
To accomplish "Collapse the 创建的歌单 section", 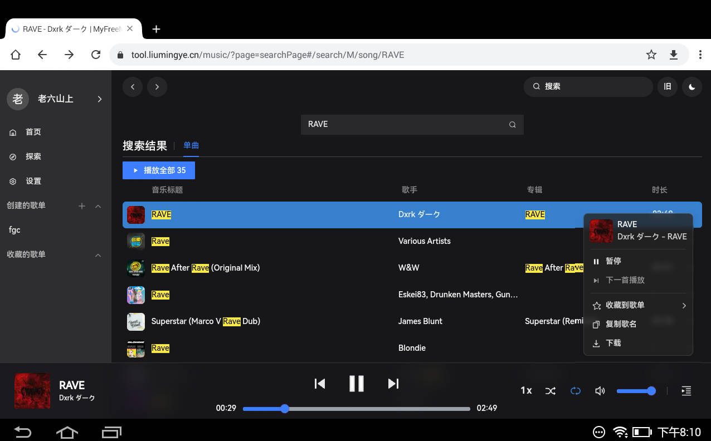I will point(98,206).
